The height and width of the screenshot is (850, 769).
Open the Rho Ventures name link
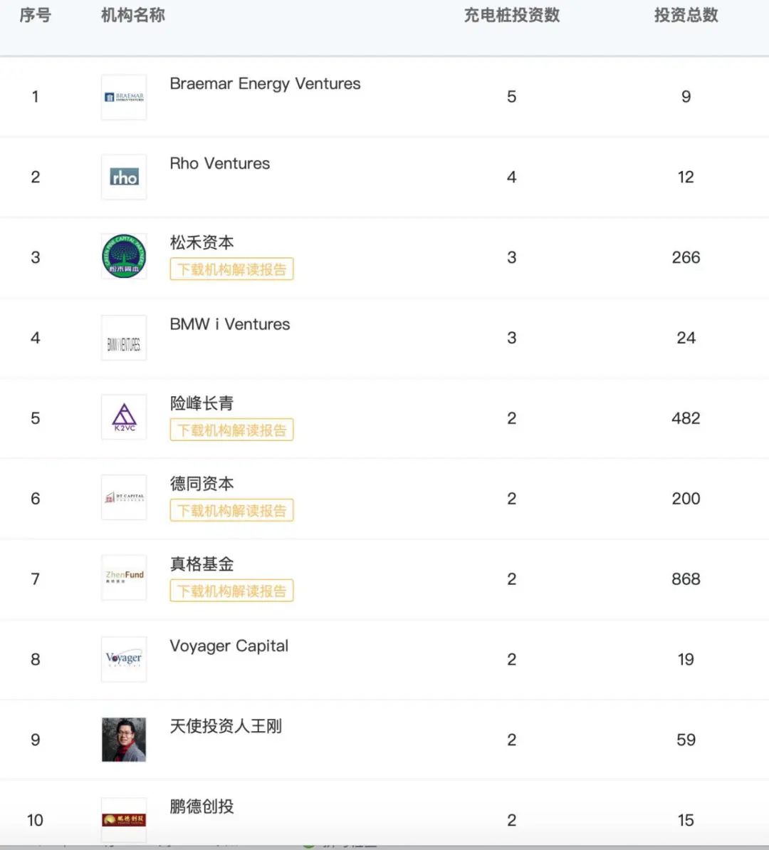pyautogui.click(x=219, y=163)
